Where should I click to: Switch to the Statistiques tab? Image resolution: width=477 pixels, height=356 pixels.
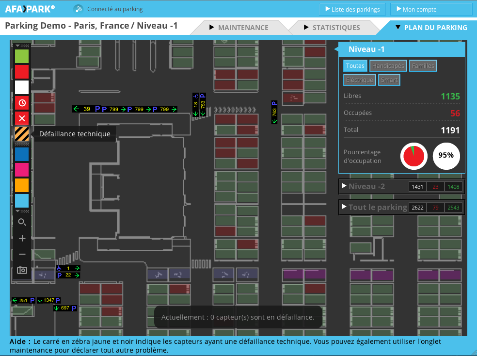click(332, 28)
